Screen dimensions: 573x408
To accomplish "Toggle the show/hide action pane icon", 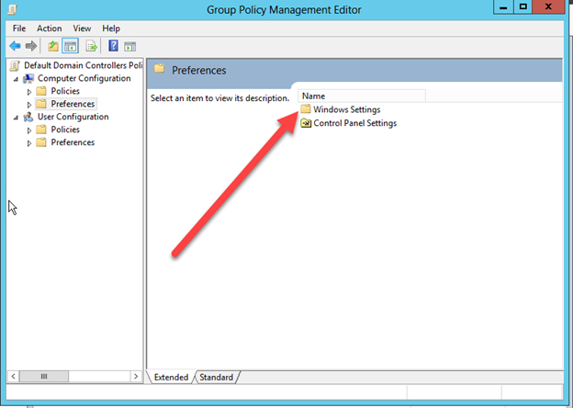I will [130, 47].
